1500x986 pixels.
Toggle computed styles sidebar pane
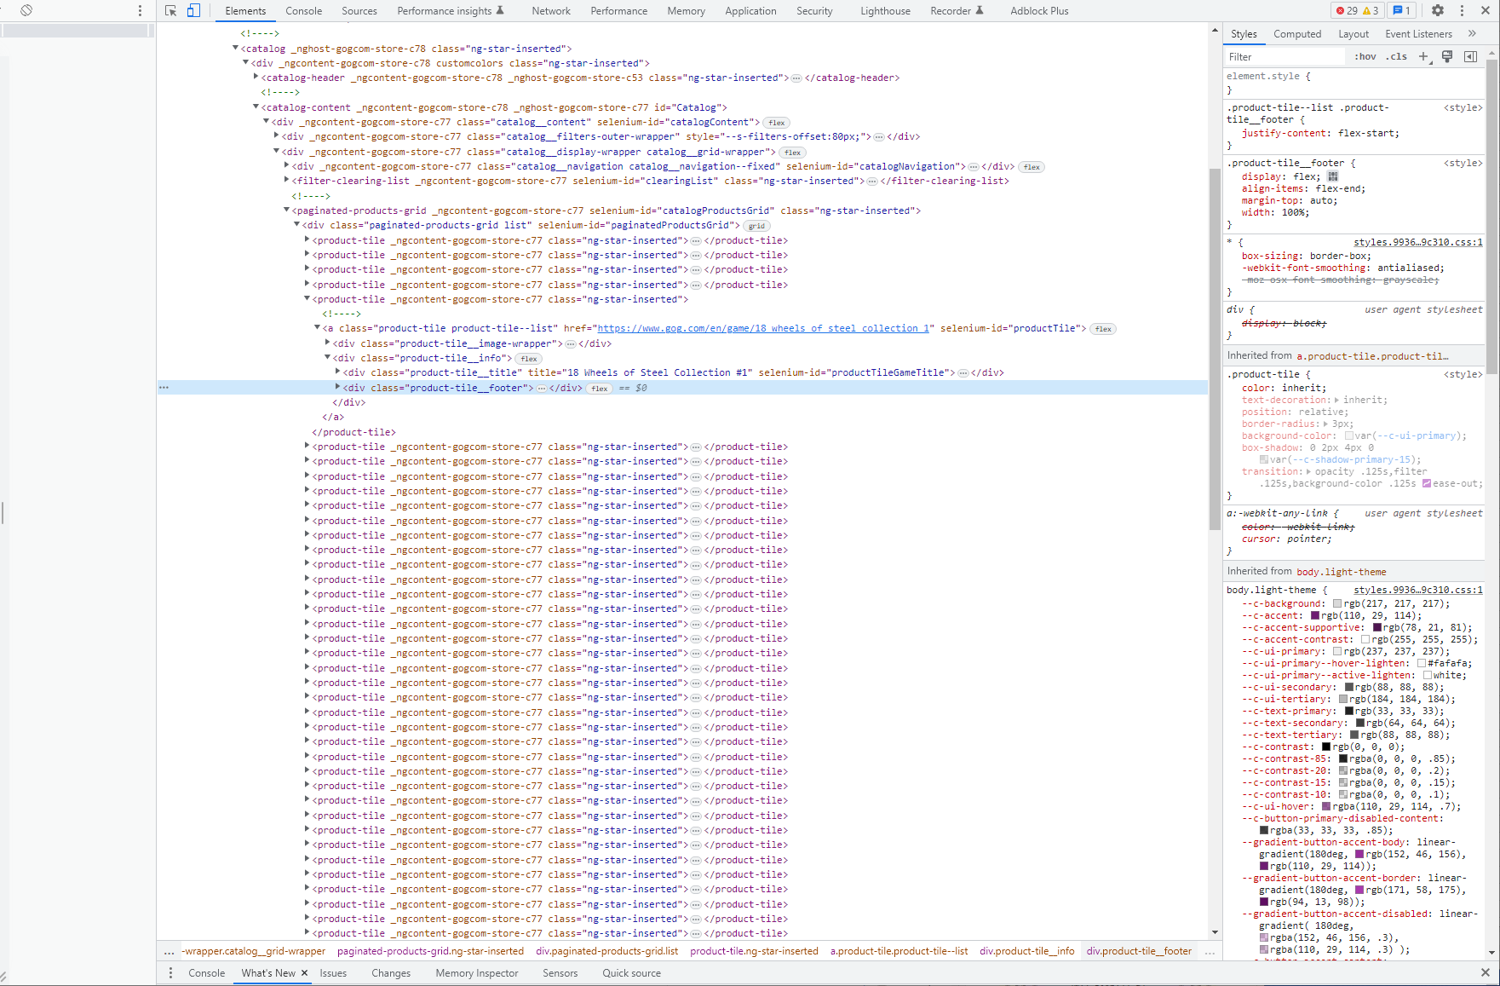tap(1470, 56)
